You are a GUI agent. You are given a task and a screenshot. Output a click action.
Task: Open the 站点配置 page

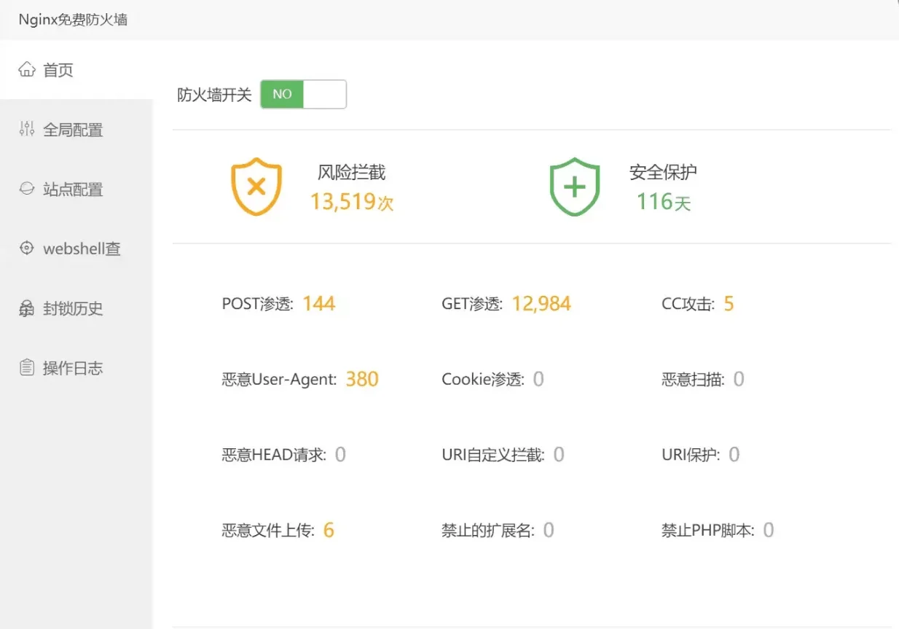click(75, 189)
